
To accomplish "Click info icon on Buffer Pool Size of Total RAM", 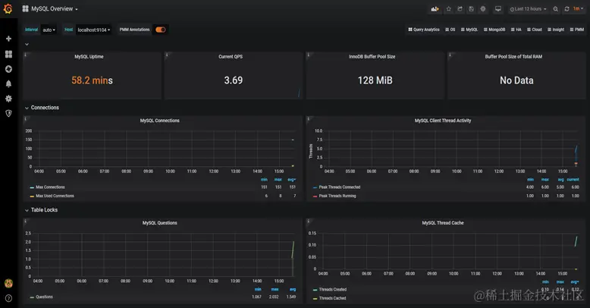I will click(450, 55).
